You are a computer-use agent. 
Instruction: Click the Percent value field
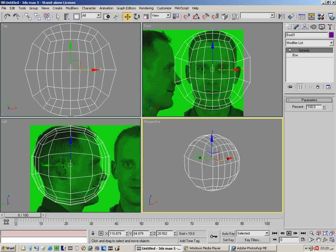click(314, 107)
